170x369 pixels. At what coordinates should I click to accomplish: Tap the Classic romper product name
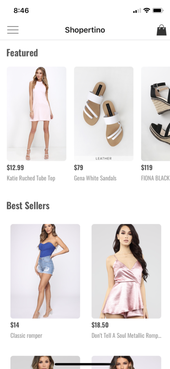(x=26, y=335)
